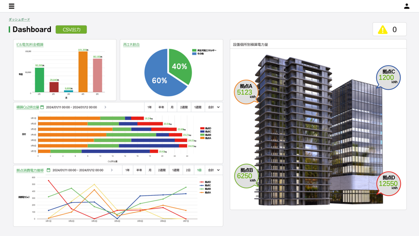Screen dimensions: 419x236
Task: Select 2日 tab in power consumption panel
Action: coord(188,170)
